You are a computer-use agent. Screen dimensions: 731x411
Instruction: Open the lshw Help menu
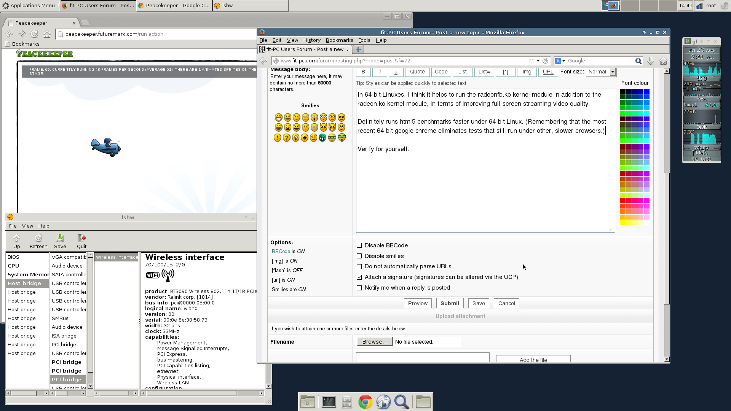pos(44,226)
